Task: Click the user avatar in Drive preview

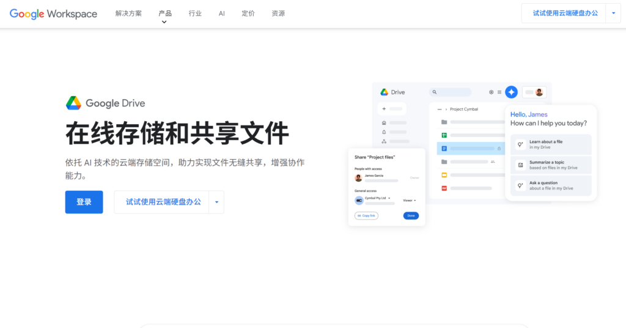Action: pyautogui.click(x=539, y=92)
